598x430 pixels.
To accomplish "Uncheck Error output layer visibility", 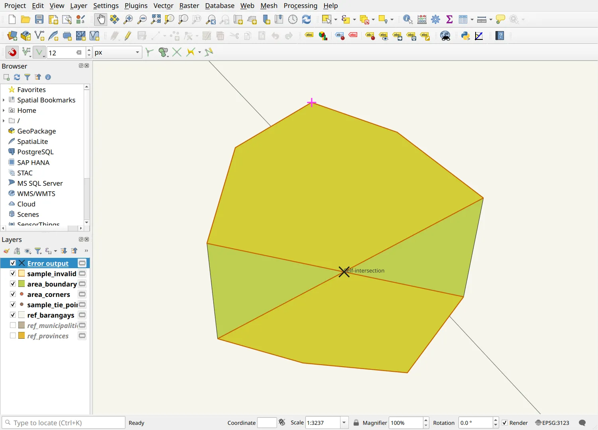I will [13, 263].
